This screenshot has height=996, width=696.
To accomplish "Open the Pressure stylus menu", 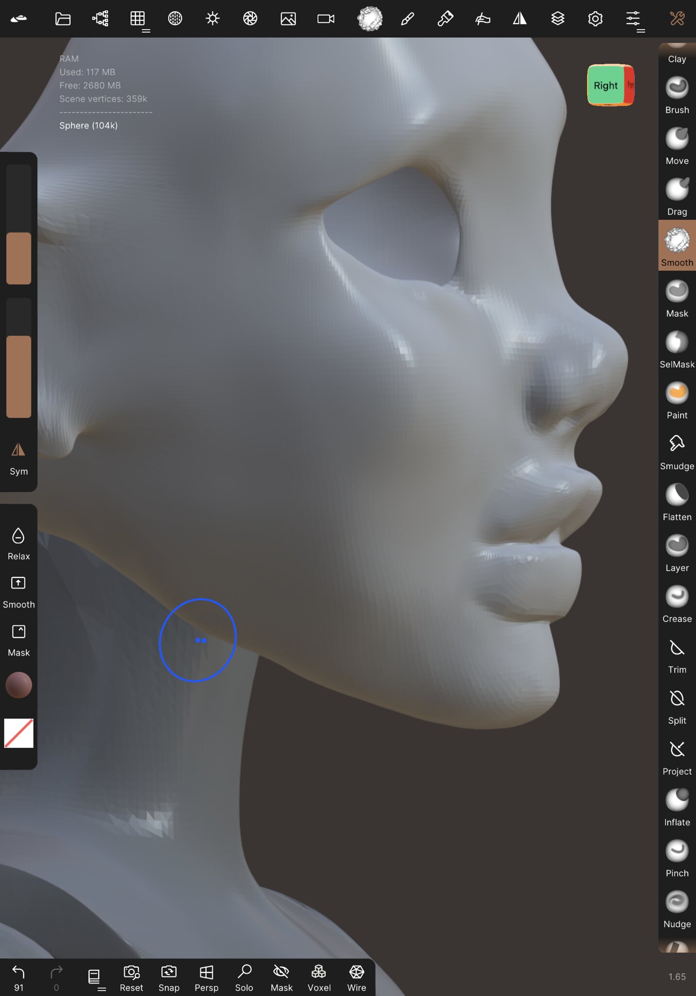I will click(x=482, y=18).
